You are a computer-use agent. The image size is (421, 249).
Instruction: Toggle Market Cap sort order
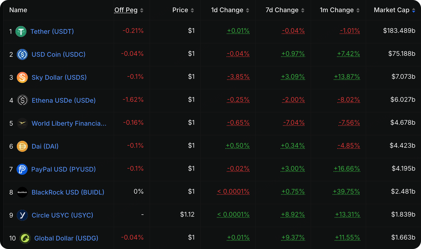click(x=394, y=10)
